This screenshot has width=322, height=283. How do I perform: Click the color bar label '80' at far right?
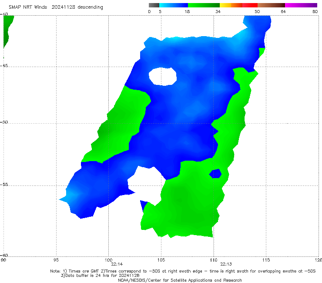(315, 11)
